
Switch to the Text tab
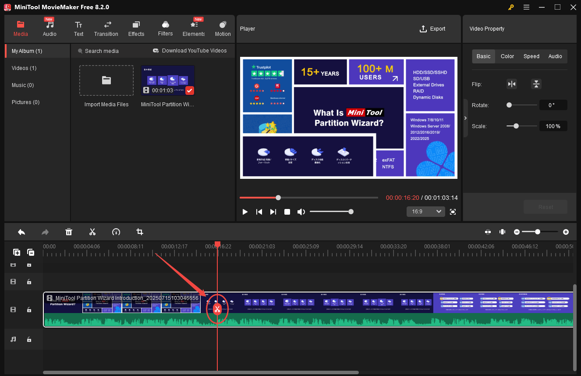(x=78, y=29)
